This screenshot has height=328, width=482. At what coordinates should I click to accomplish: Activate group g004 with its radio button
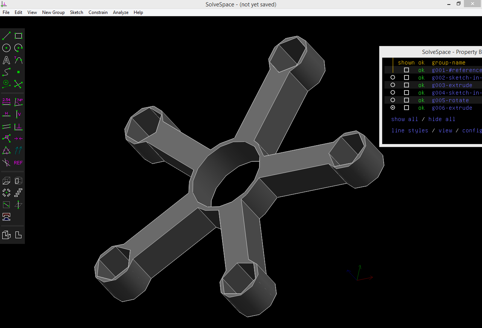pyautogui.click(x=393, y=92)
